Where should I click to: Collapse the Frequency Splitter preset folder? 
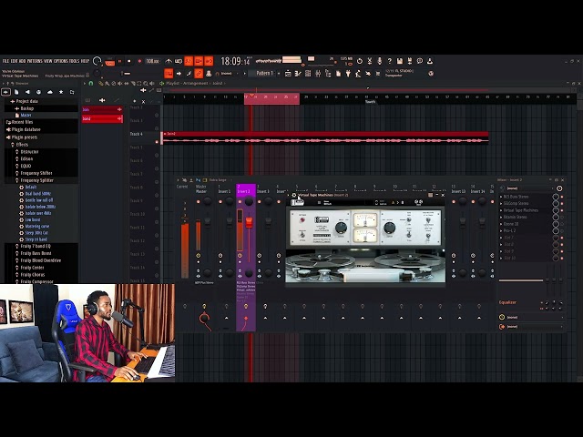point(35,180)
